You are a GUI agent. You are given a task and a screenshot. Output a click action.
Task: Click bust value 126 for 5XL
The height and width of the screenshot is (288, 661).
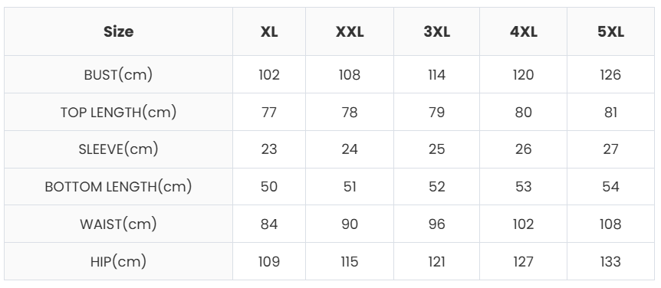pyautogui.click(x=610, y=75)
